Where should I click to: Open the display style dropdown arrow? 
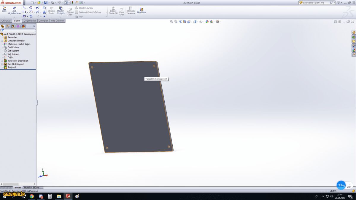pyautogui.click(x=197, y=22)
